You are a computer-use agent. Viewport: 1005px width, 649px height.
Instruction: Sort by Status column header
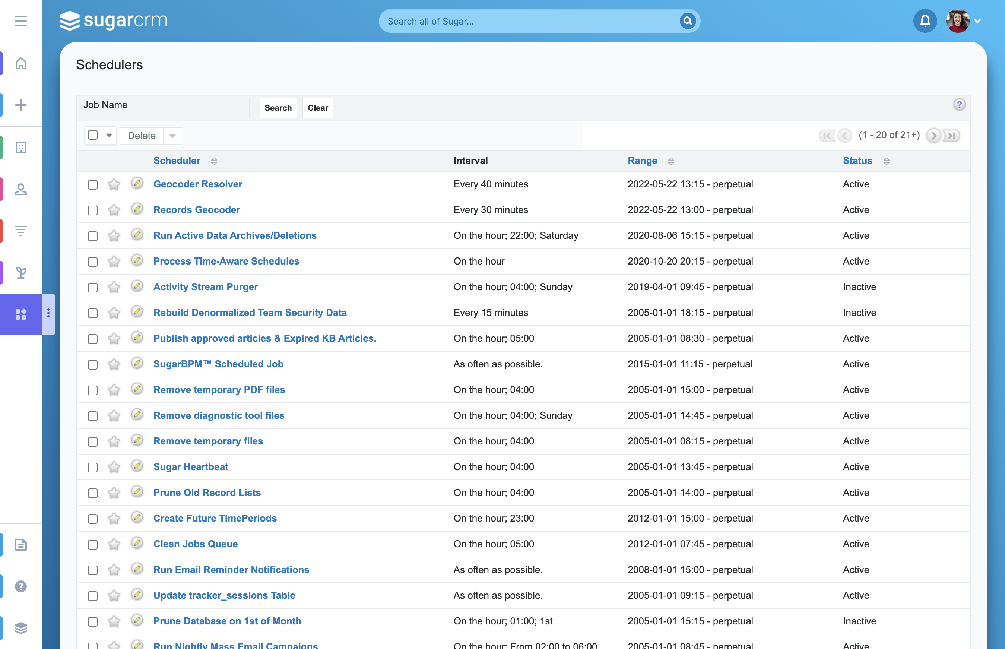click(x=857, y=161)
